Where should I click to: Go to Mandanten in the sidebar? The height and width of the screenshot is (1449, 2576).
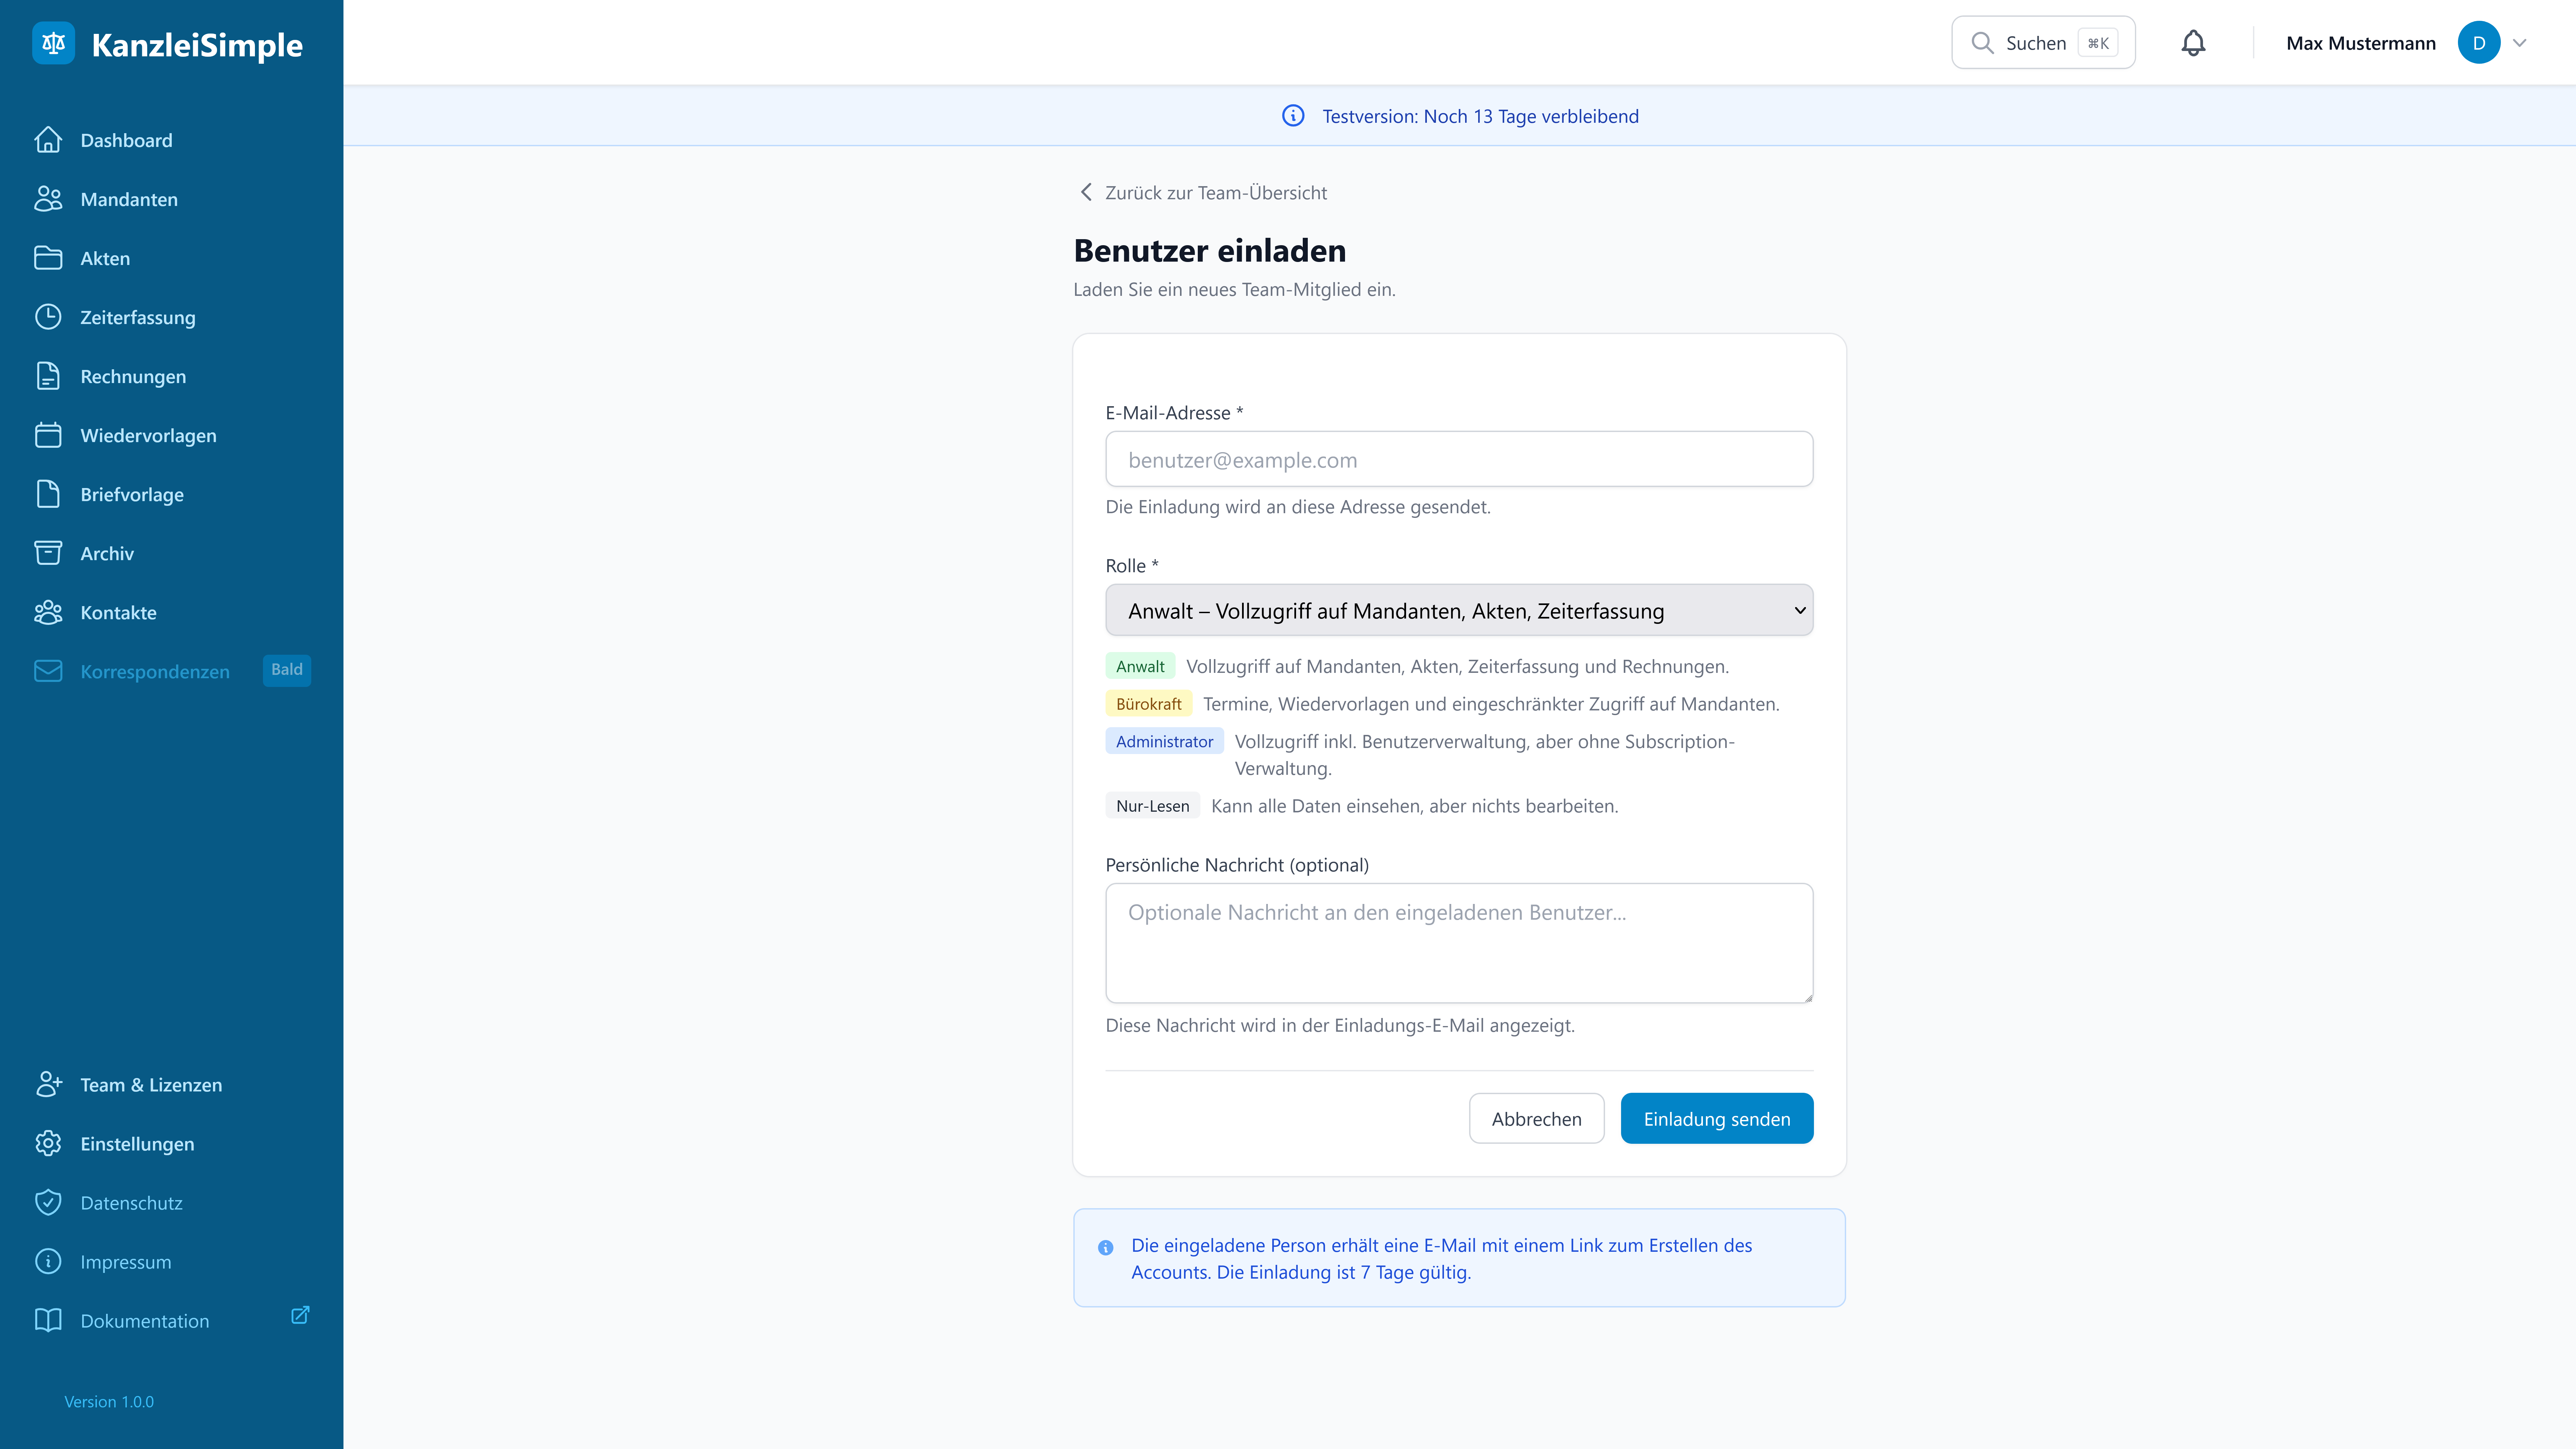[129, 199]
